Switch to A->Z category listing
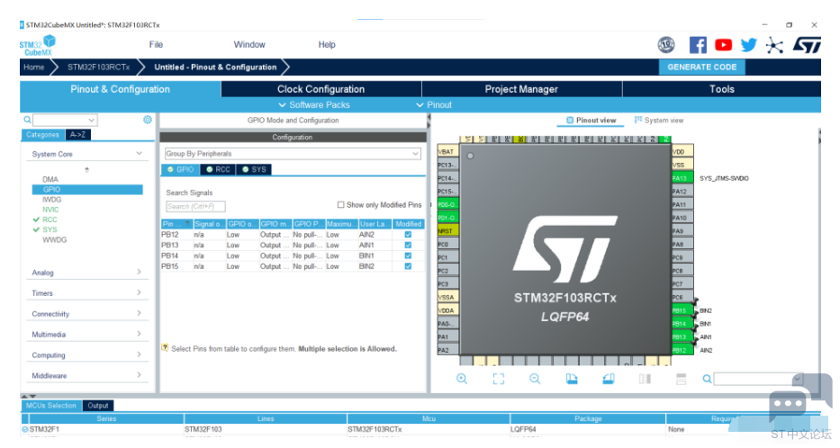This screenshot has height=448, width=840. click(77, 135)
